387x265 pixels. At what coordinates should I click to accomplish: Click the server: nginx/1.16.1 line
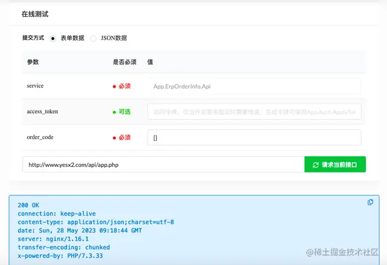53,239
